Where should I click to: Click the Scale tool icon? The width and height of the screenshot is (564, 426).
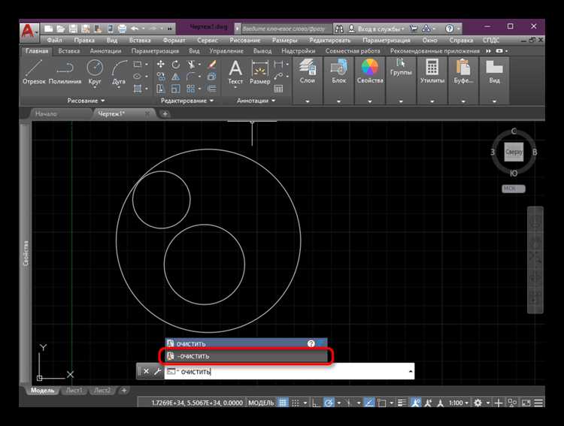[175, 89]
